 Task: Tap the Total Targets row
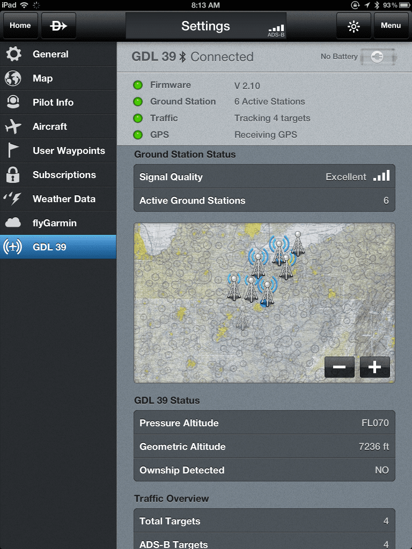[x=264, y=521]
